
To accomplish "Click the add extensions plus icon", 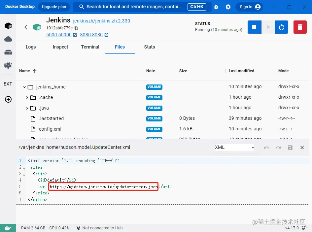I will pos(8,99).
